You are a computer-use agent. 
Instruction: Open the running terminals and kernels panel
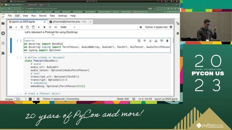tap(3, 33)
